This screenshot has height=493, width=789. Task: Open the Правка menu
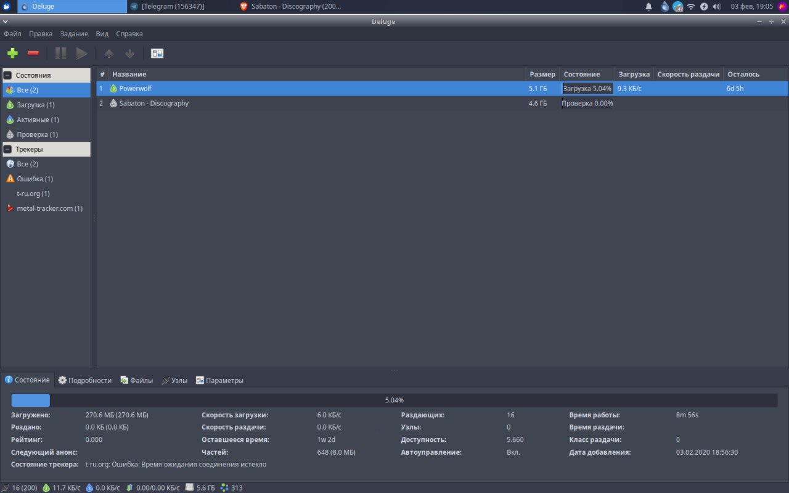coord(41,34)
